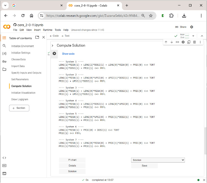Click the Show code link
The width and height of the screenshot is (207, 183).
(x=68, y=54)
